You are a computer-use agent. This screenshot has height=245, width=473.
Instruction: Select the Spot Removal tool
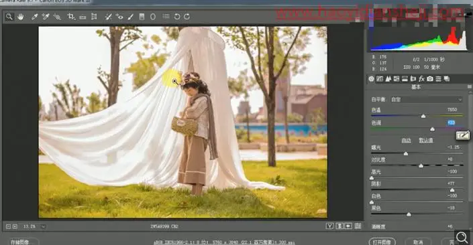pos(108,17)
